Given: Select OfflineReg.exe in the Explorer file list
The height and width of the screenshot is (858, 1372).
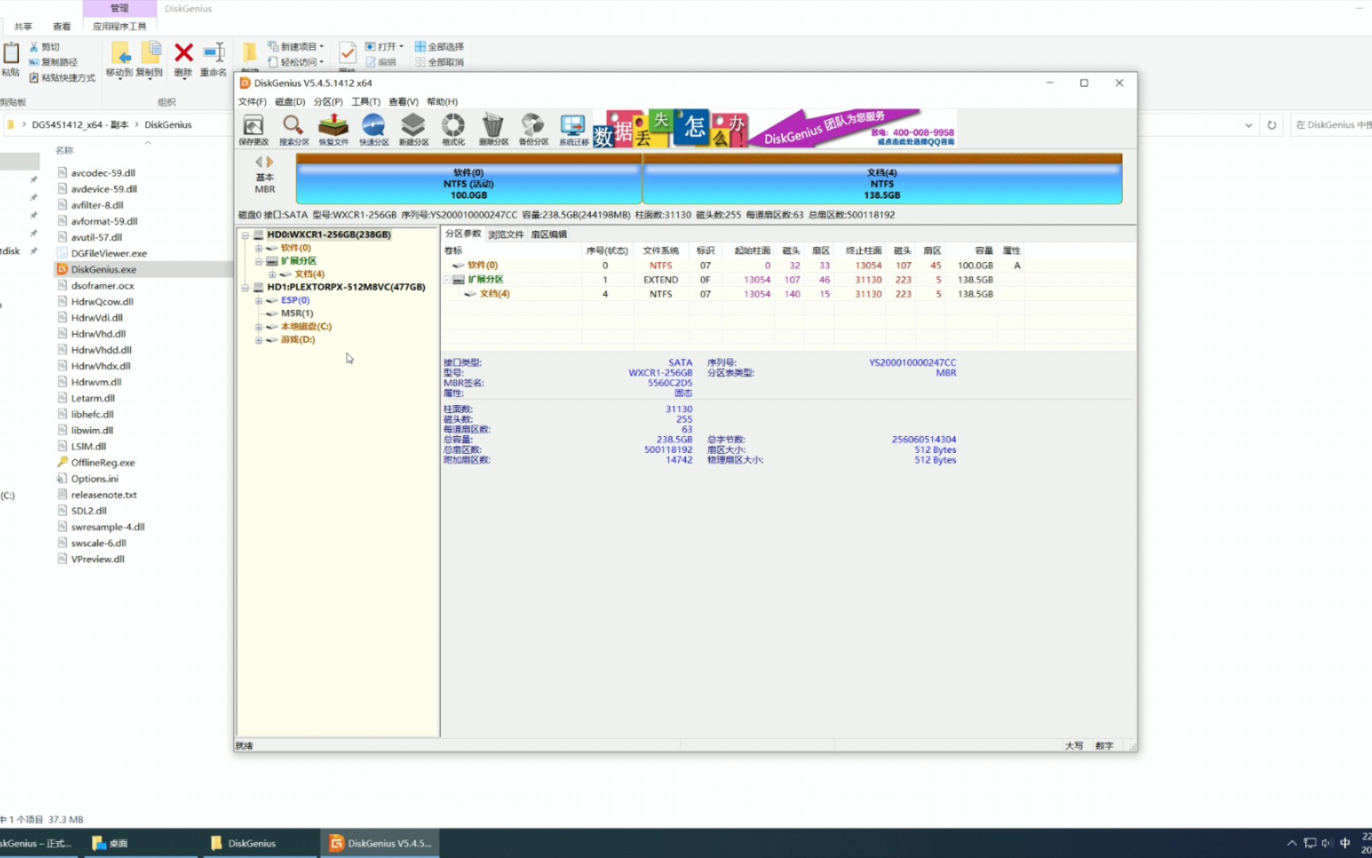Looking at the screenshot, I should coord(103,462).
